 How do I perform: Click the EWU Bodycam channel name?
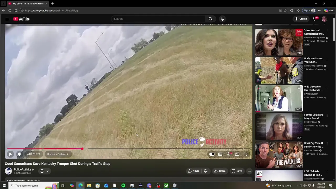pyautogui.click(x=311, y=94)
